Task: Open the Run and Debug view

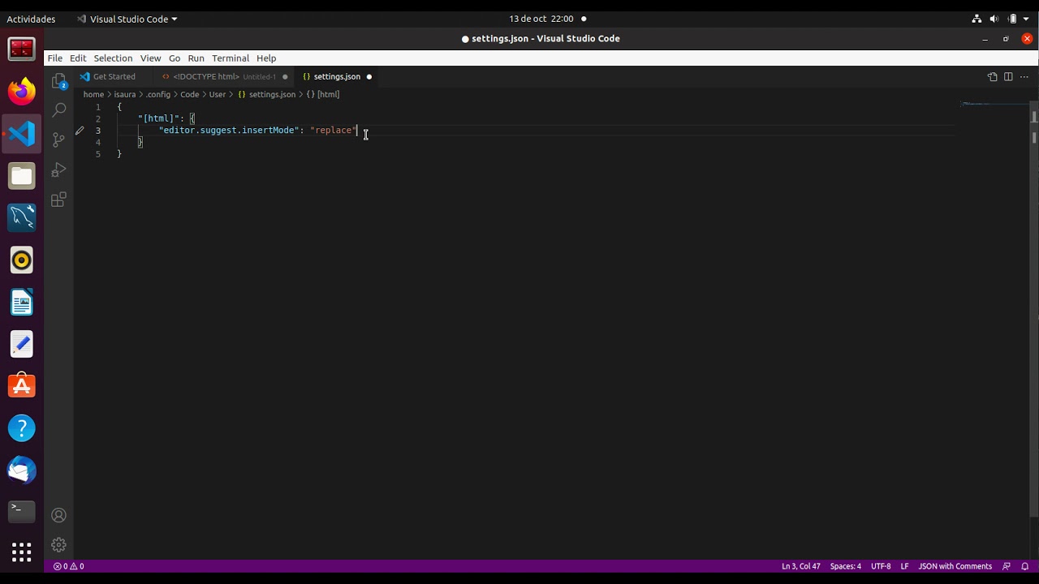Action: click(x=58, y=170)
